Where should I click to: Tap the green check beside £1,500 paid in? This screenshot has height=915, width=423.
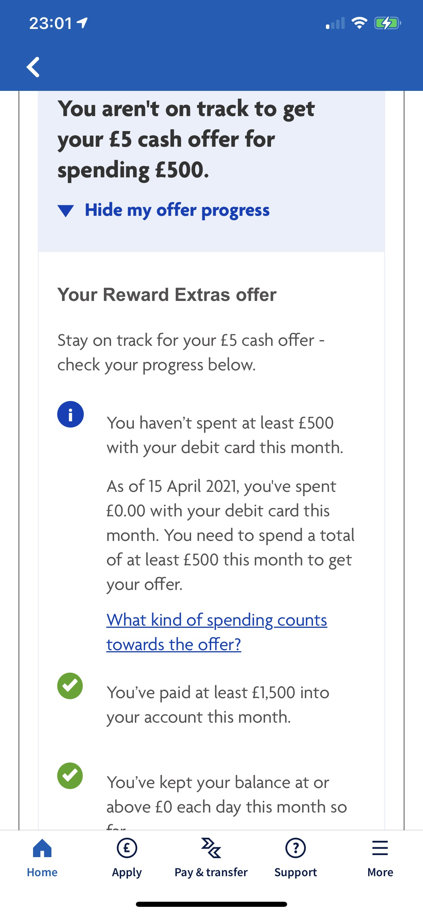click(x=70, y=686)
